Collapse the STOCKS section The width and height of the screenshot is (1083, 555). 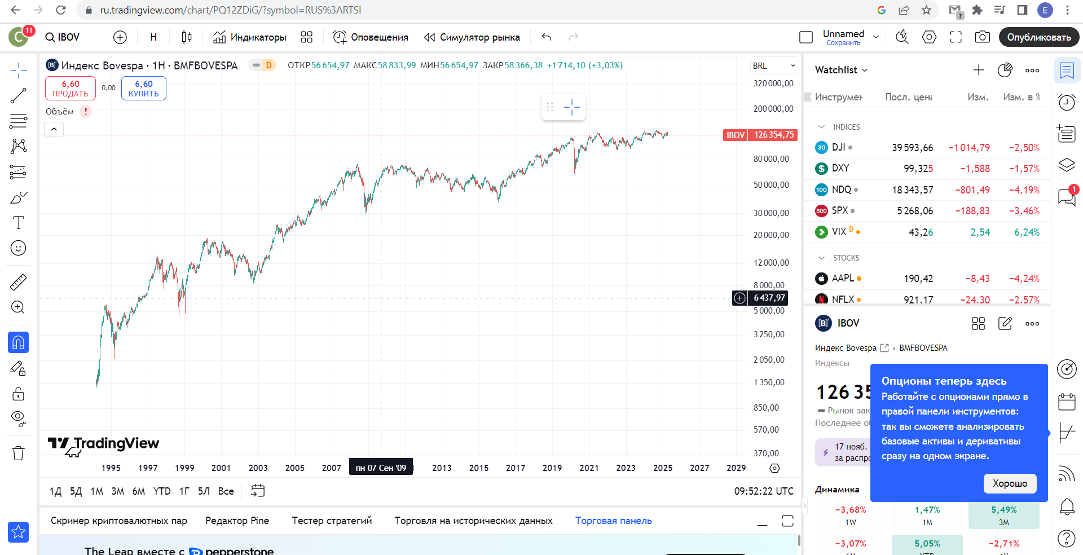(x=821, y=258)
